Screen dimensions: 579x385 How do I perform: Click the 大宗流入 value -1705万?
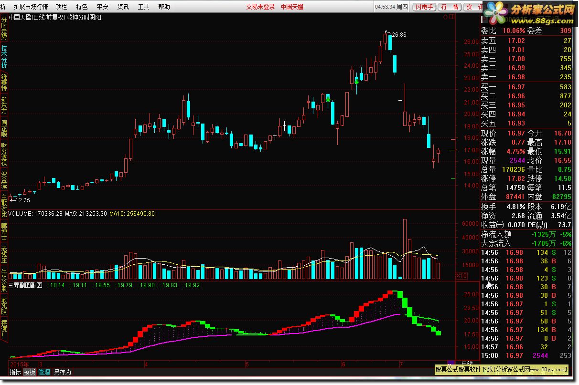point(543,243)
